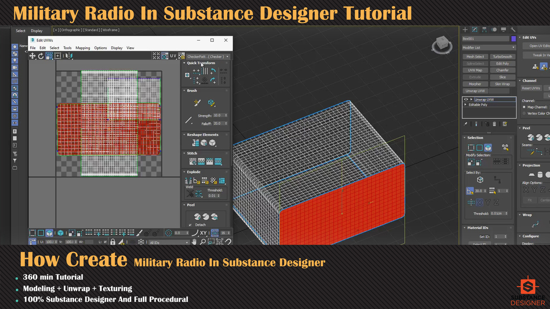Click the Reset UVWs button

coord(531,88)
